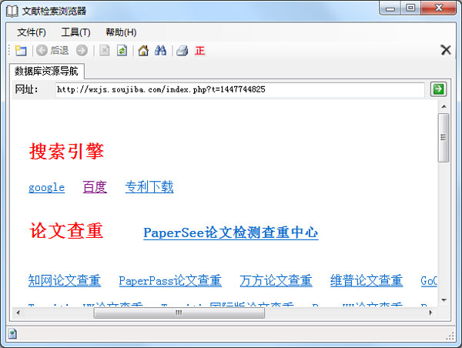
Task: Click the red 正 toolbar icon
Action: (199, 50)
